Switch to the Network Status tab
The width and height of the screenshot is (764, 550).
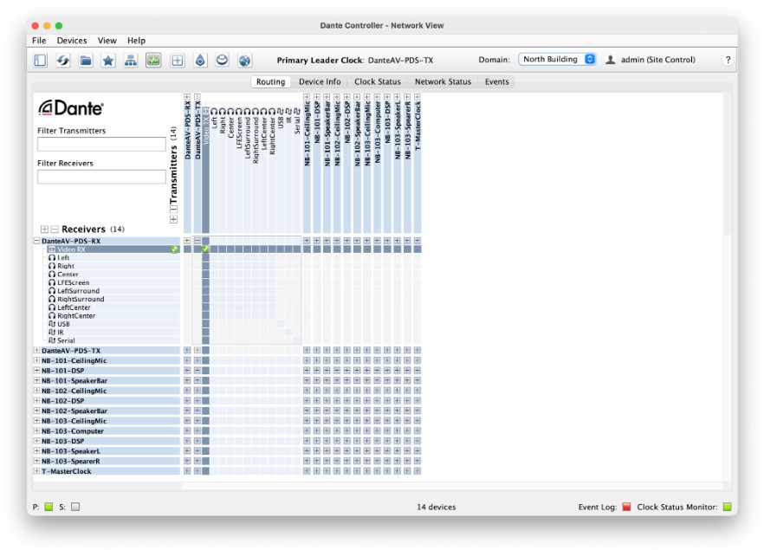coord(443,81)
